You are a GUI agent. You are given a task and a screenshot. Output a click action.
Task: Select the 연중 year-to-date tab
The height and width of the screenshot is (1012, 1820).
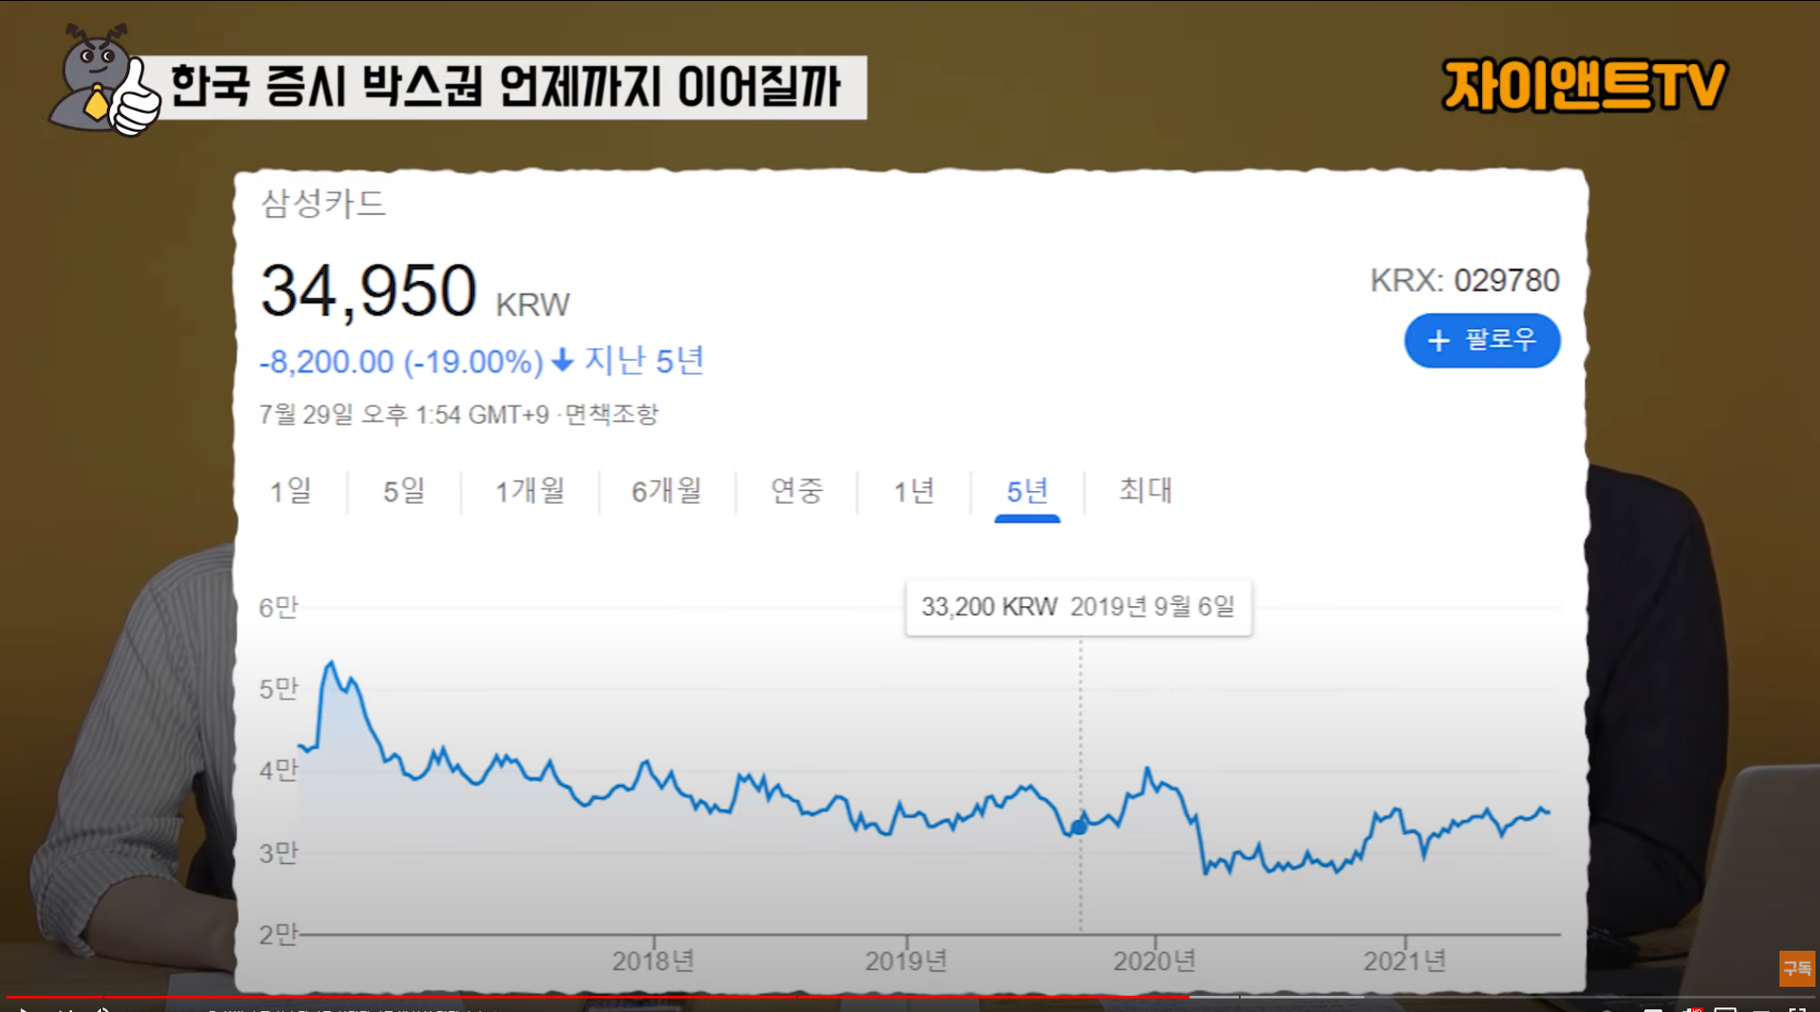pos(796,491)
